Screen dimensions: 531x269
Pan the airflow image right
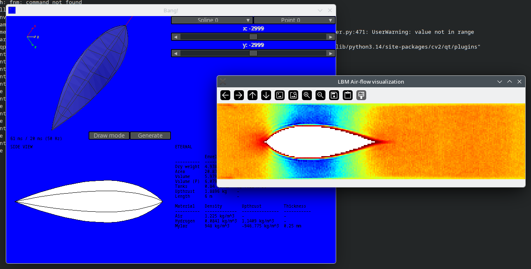tap(239, 95)
